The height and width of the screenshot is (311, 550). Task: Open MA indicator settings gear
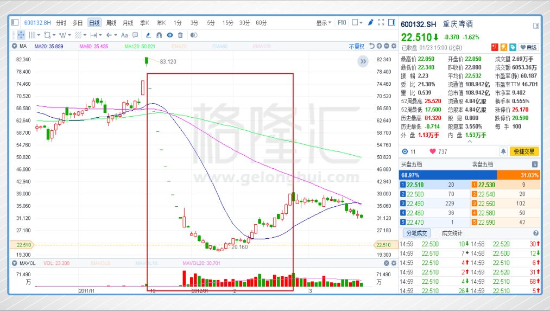394,46
